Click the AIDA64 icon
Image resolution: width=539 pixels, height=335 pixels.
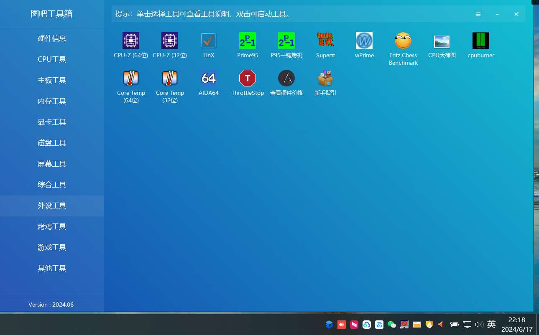coord(209,79)
